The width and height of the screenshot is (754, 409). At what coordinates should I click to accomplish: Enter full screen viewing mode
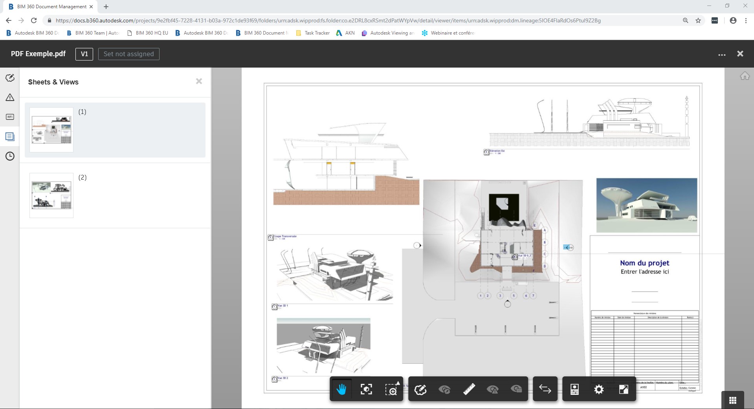(624, 389)
